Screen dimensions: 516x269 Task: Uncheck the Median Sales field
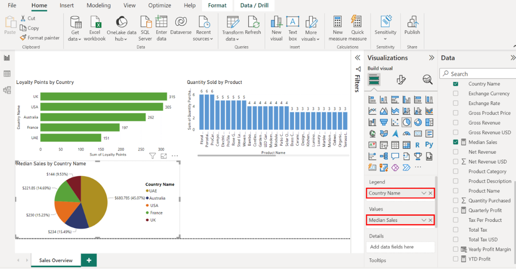[x=456, y=142]
